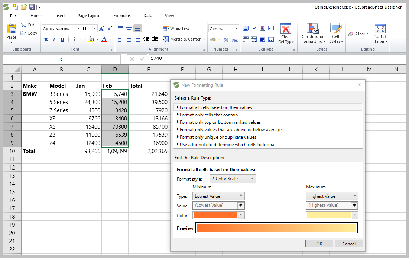The height and width of the screenshot is (258, 409).
Task: Open the General number format dropdown
Action: point(236,29)
